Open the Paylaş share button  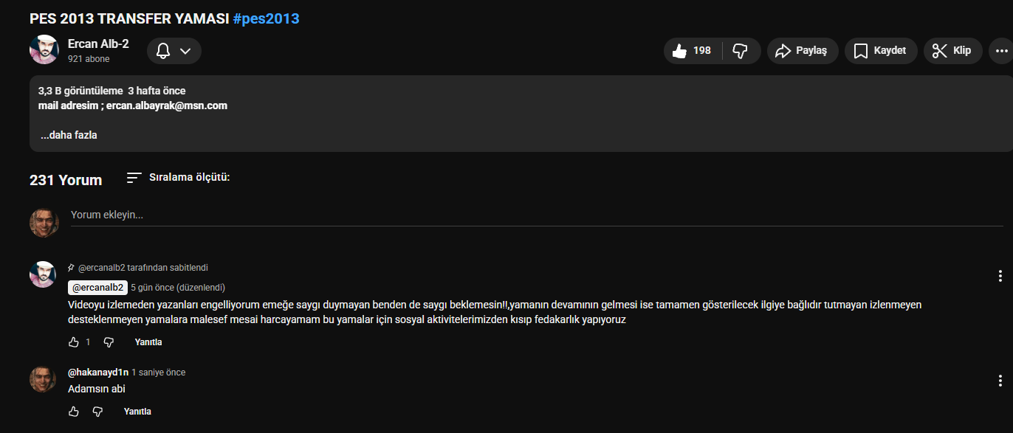803,51
